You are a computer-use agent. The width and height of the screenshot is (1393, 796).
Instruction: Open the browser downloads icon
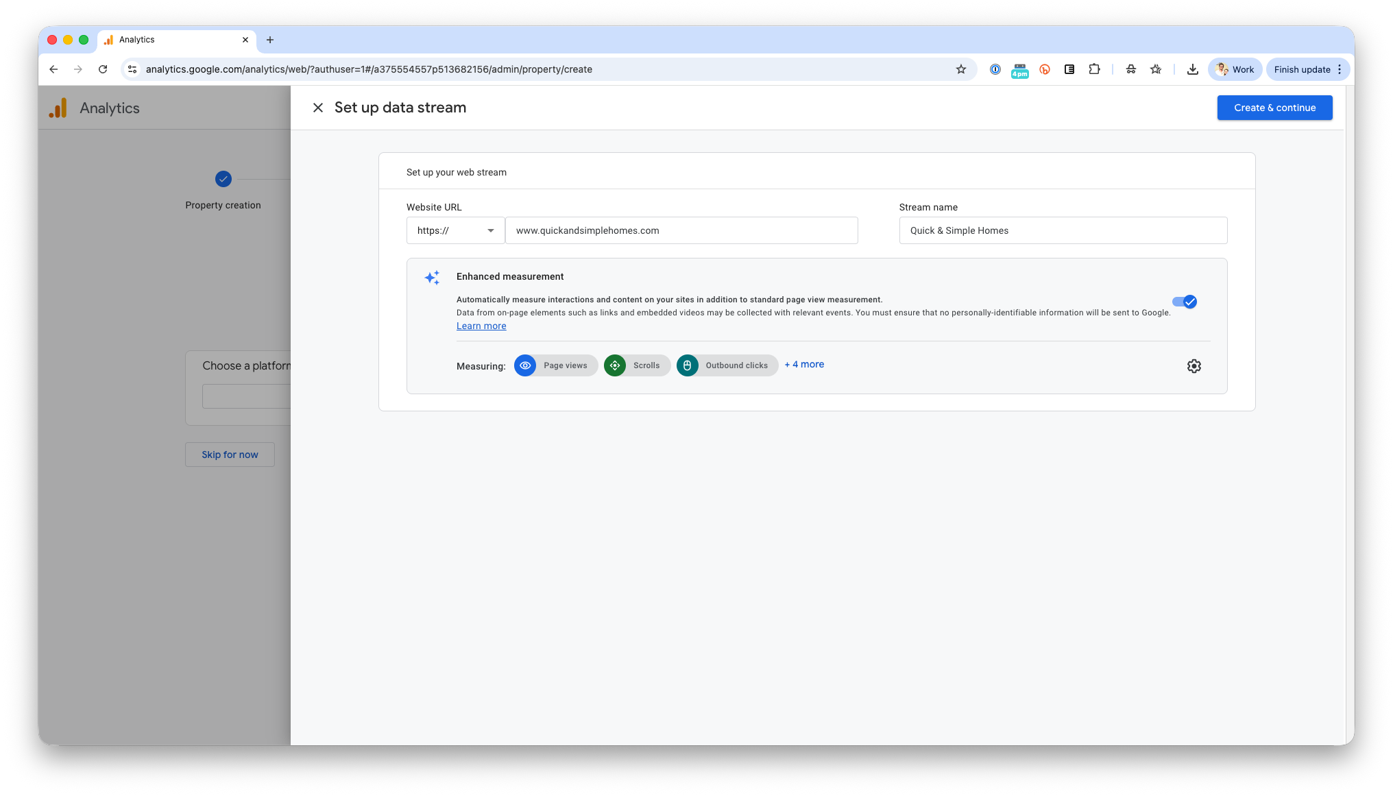tap(1193, 69)
